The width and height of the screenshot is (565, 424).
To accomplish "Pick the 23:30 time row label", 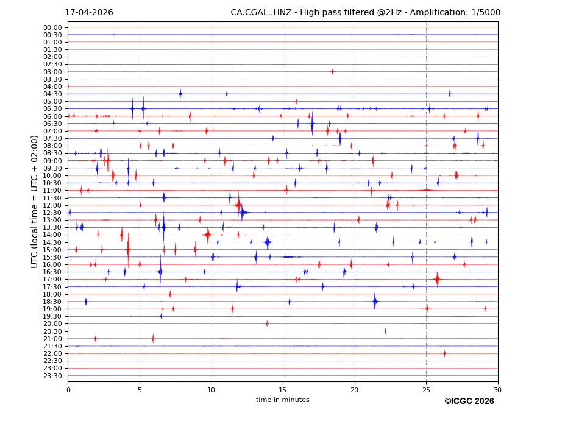I will coord(52,376).
